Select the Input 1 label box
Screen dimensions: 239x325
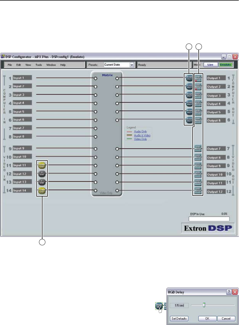pos(22,78)
